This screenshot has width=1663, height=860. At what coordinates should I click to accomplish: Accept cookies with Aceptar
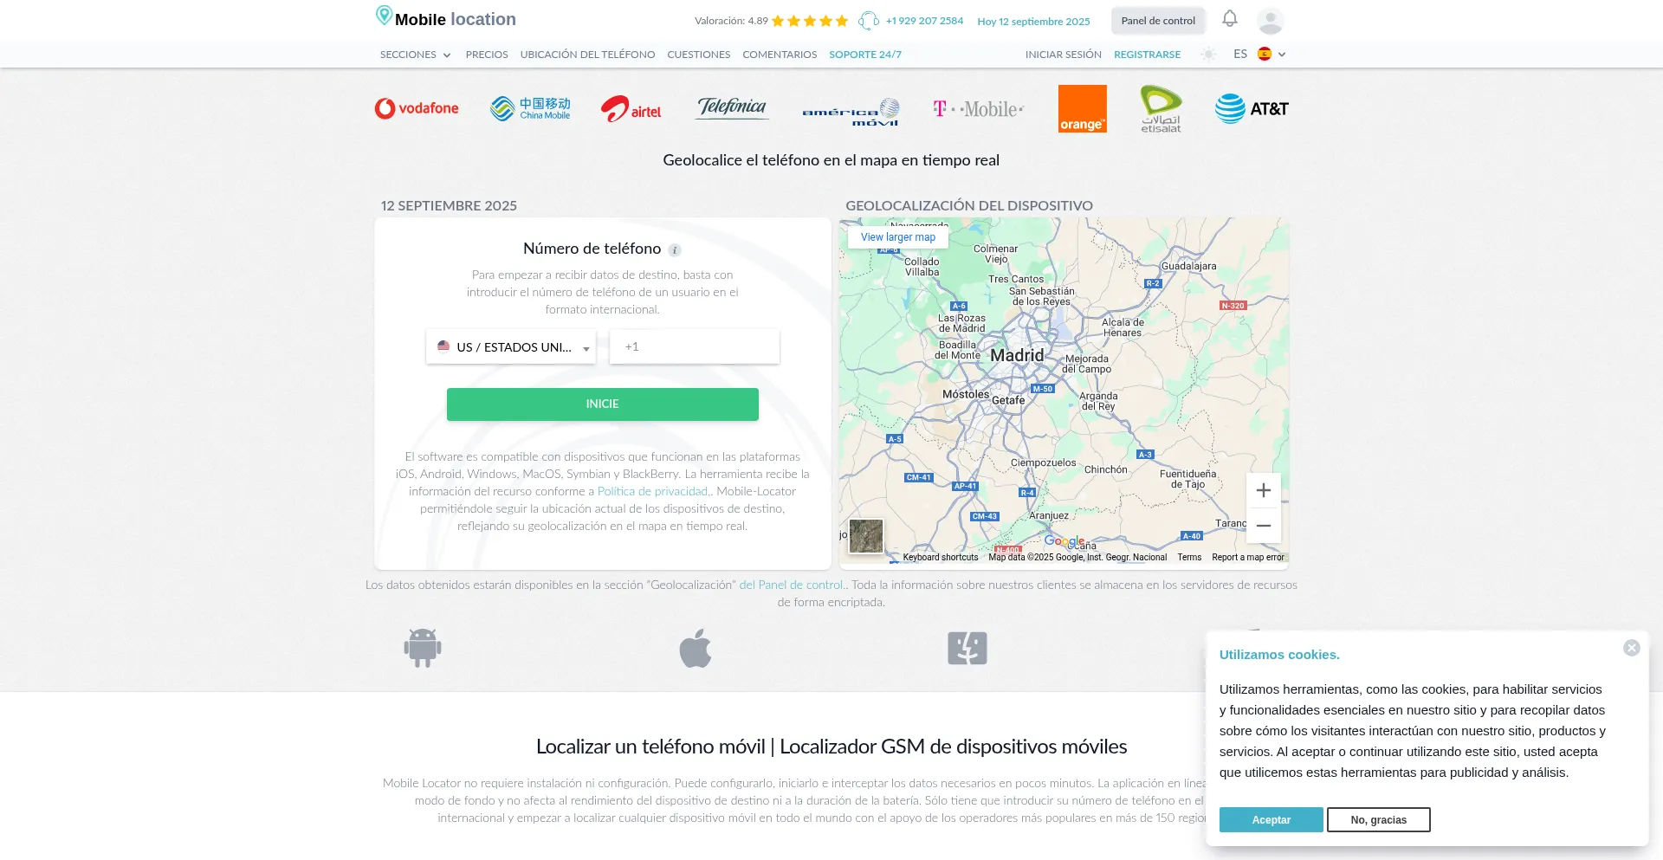(1272, 820)
